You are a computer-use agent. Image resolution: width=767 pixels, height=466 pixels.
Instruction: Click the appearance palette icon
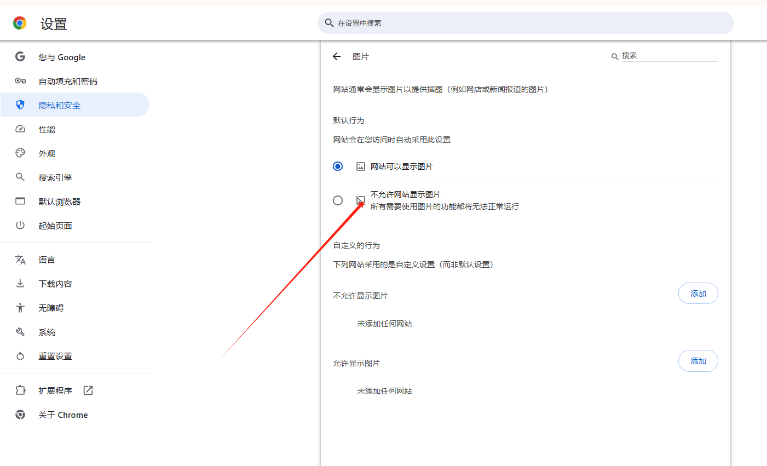20,153
